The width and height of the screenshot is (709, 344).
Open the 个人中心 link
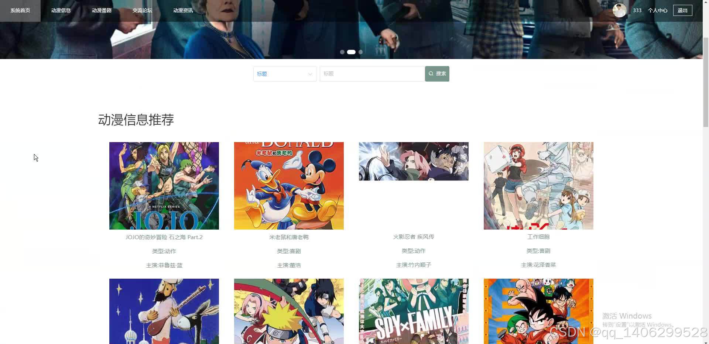pyautogui.click(x=658, y=10)
